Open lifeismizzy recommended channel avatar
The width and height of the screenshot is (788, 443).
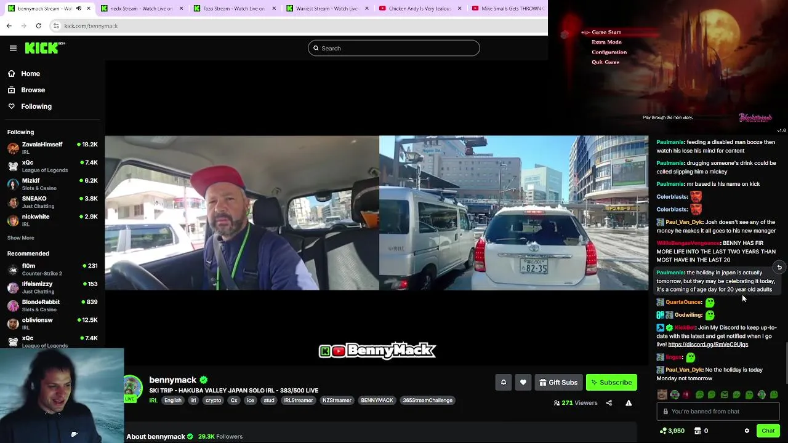pos(13,287)
